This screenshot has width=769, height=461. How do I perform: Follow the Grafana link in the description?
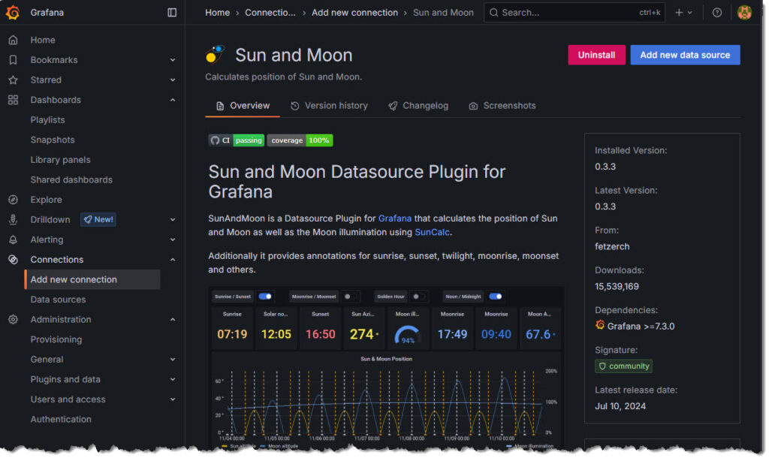395,218
